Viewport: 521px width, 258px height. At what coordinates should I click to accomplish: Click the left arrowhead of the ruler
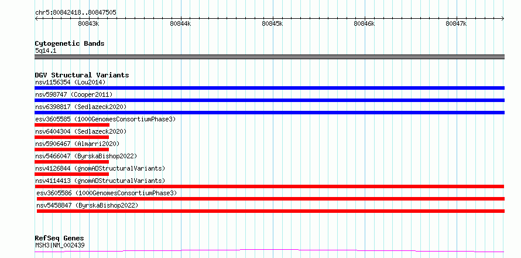[x=36, y=19]
